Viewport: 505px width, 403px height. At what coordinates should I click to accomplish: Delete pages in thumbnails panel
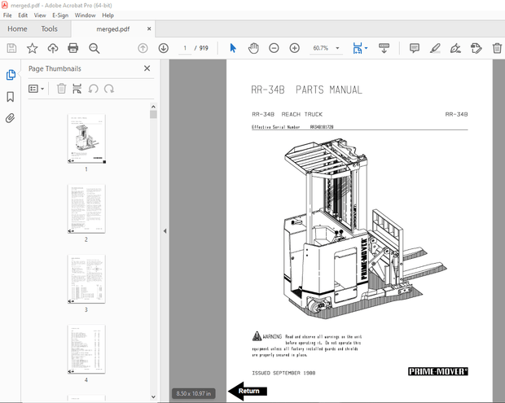pyautogui.click(x=61, y=89)
